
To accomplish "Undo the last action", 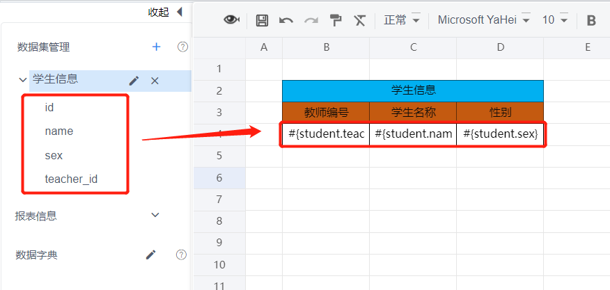I will tap(286, 20).
